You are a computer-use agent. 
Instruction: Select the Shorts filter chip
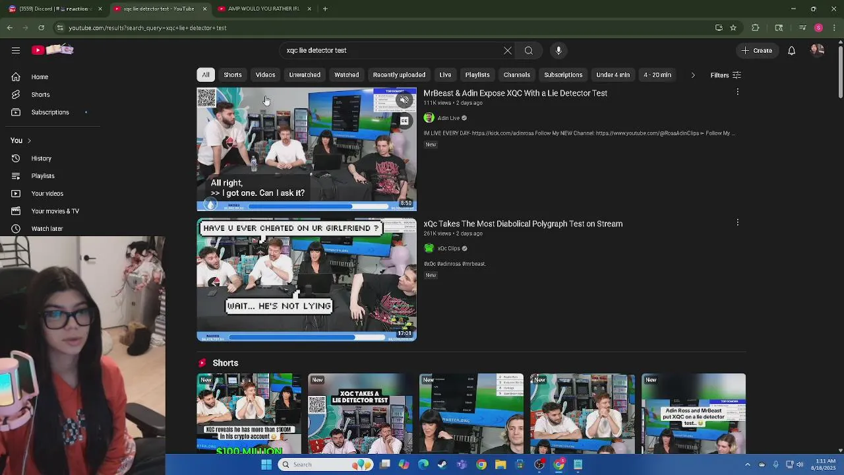[233, 75]
